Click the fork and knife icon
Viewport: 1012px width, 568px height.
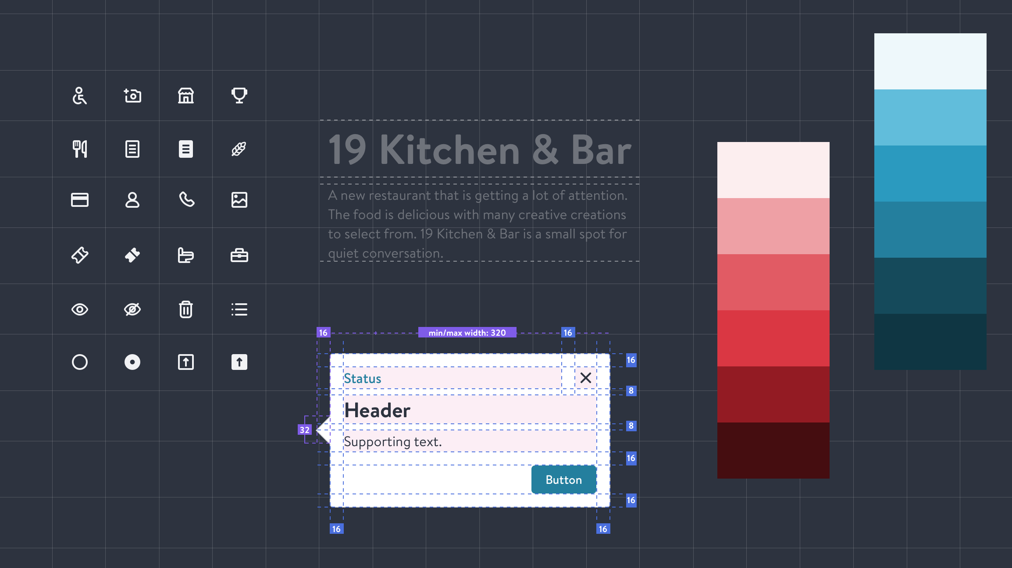tap(80, 149)
